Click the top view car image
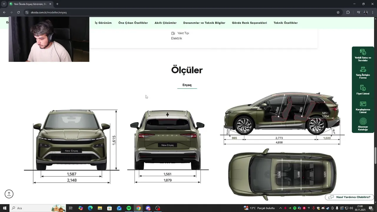The width and height of the screenshot is (377, 212). click(x=282, y=175)
